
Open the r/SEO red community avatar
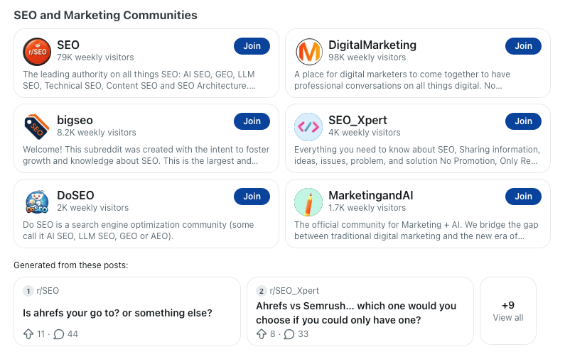click(x=37, y=52)
